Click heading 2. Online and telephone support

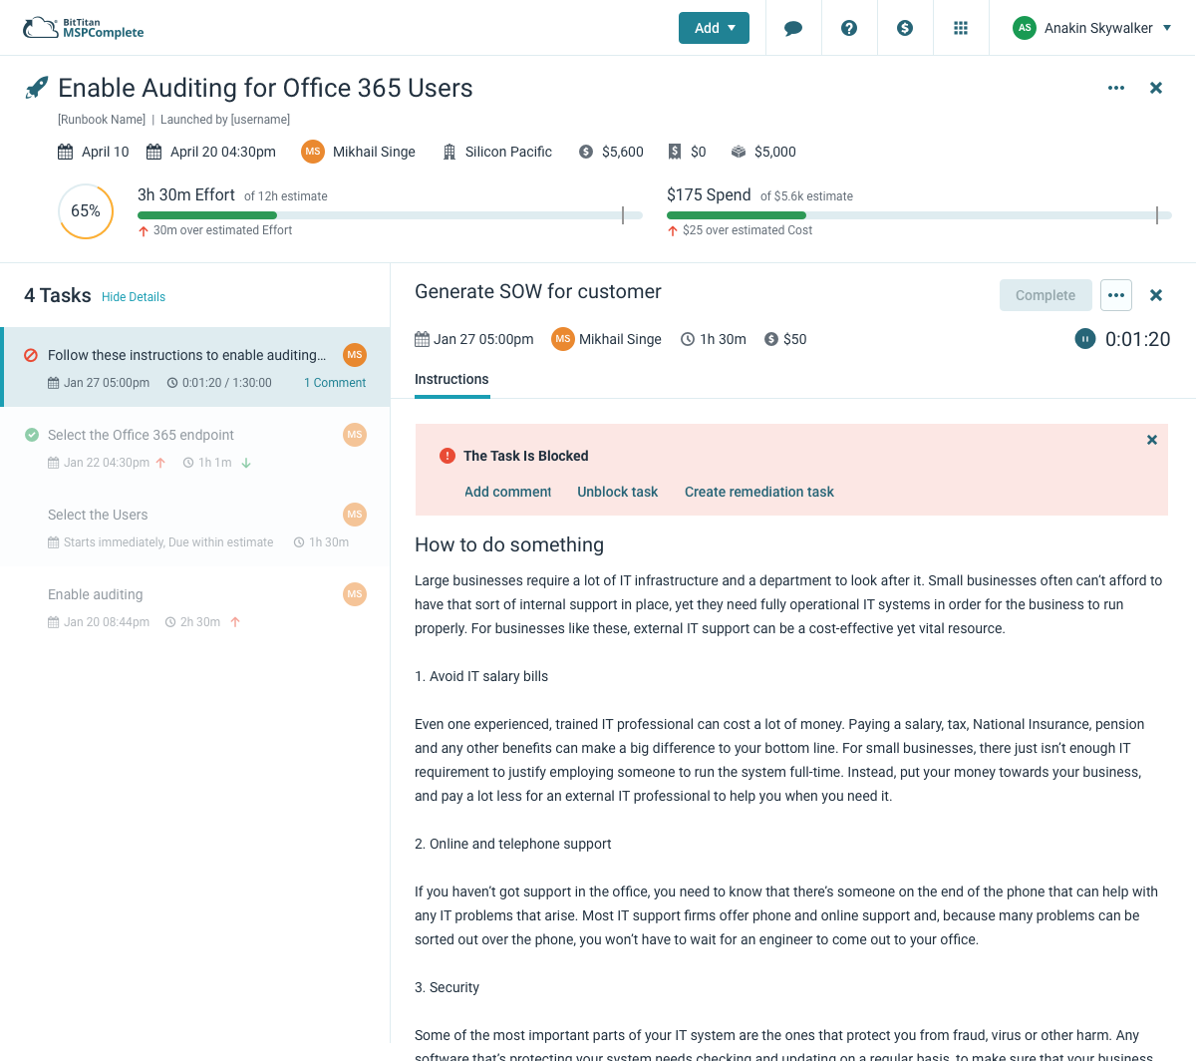point(513,844)
